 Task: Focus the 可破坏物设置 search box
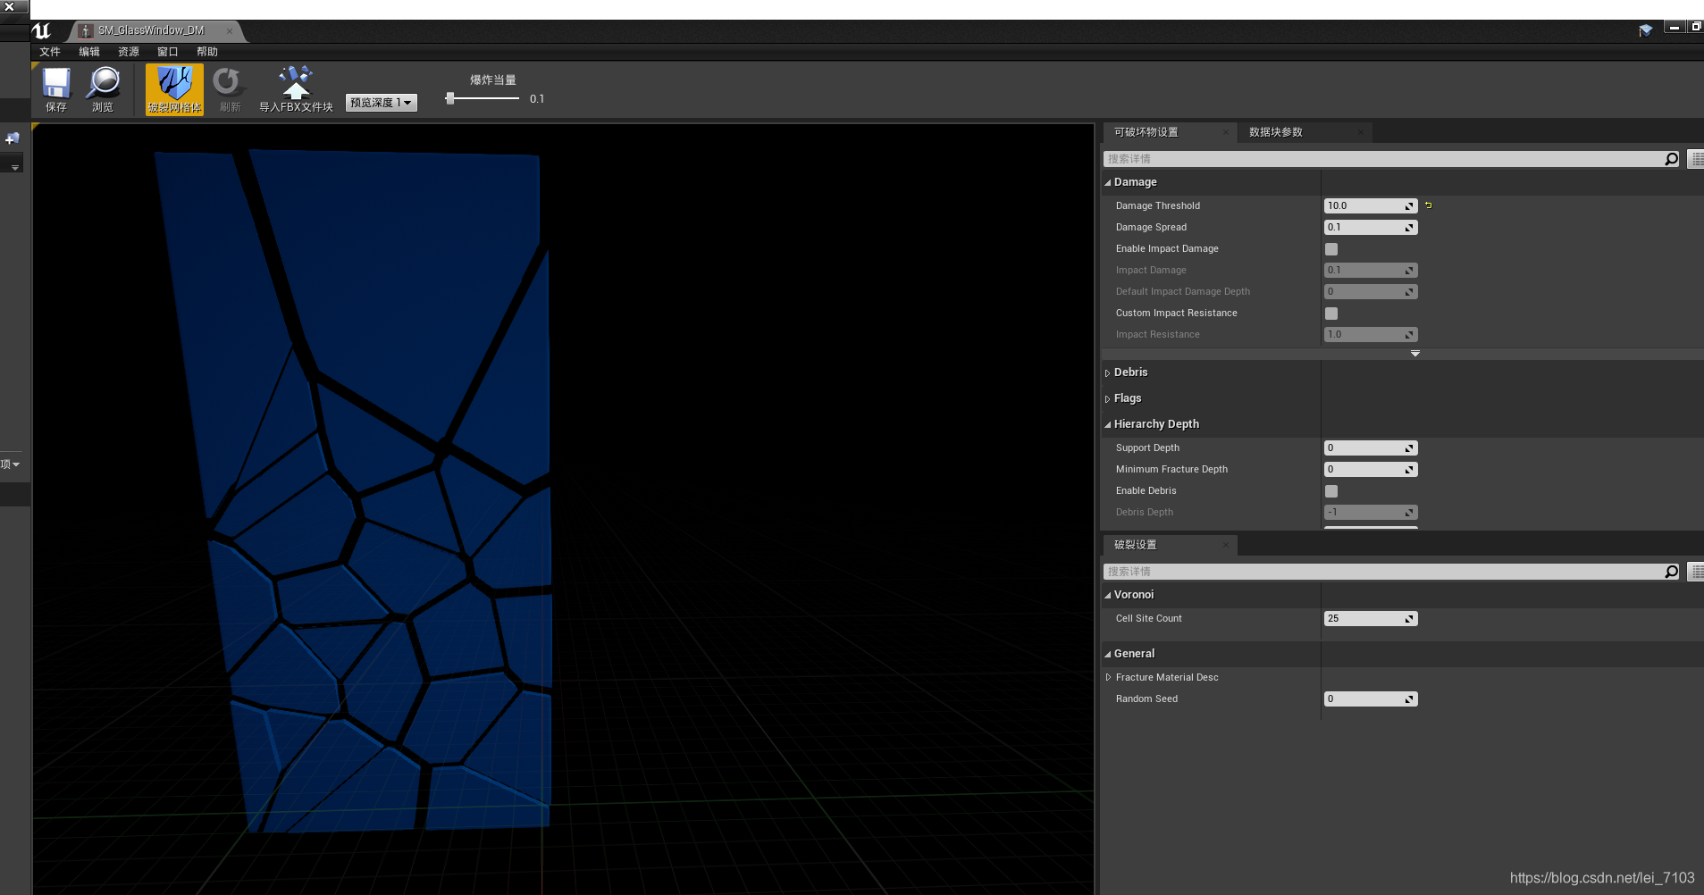(1383, 159)
